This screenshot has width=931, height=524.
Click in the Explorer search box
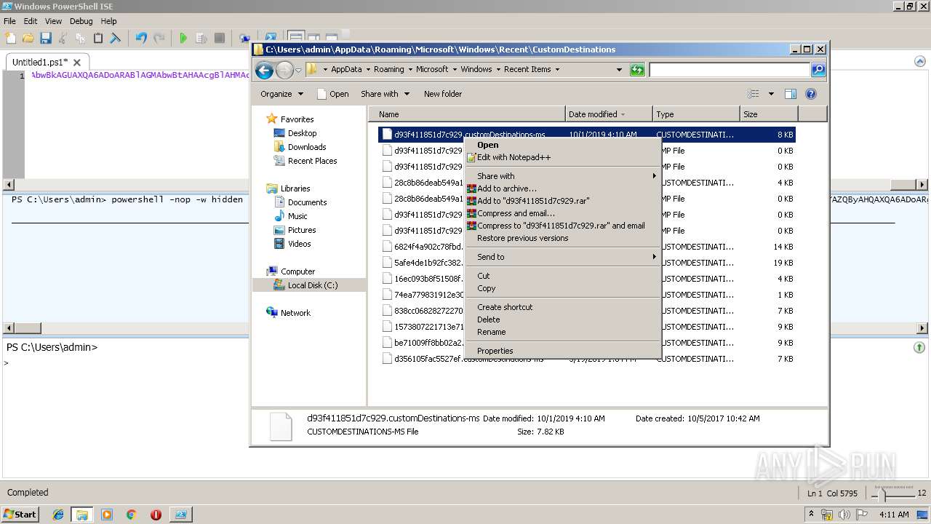(x=730, y=70)
